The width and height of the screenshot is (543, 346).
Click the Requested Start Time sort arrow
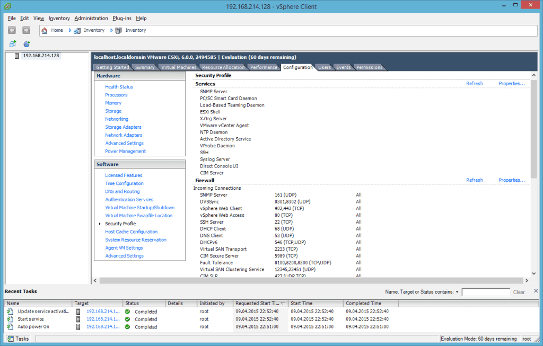pos(283,304)
